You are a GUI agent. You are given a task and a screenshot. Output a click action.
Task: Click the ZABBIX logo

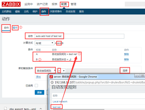tap(11, 4)
